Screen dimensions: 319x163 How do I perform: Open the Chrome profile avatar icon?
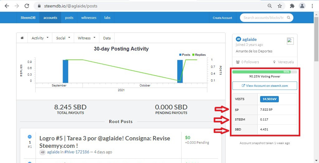point(302,6)
